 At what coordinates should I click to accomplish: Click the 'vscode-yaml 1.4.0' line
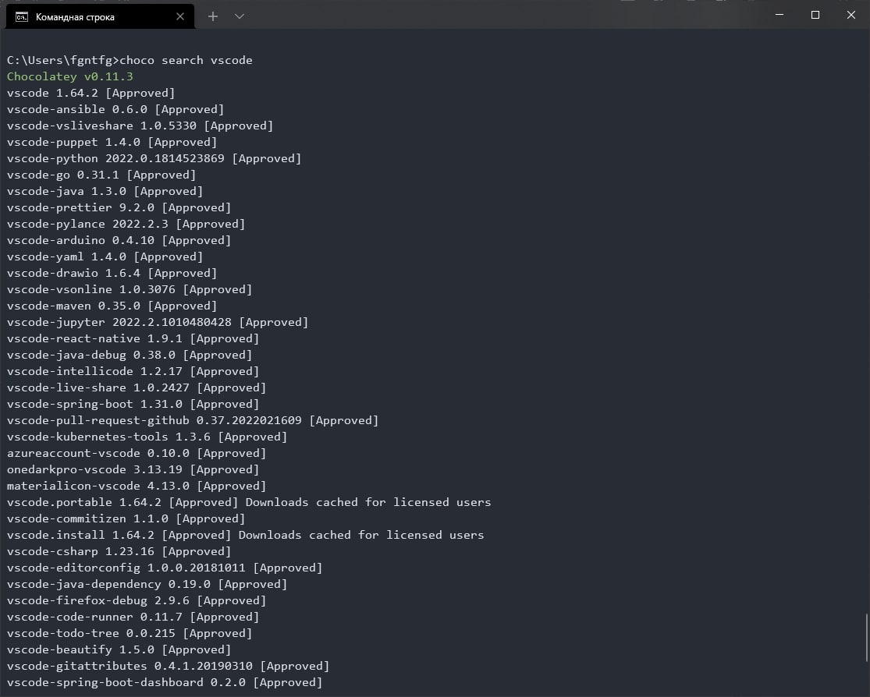105,257
